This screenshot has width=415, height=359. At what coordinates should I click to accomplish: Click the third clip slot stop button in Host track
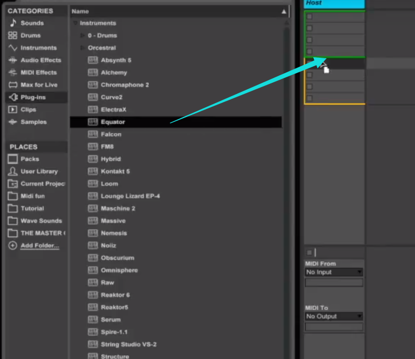tap(310, 40)
